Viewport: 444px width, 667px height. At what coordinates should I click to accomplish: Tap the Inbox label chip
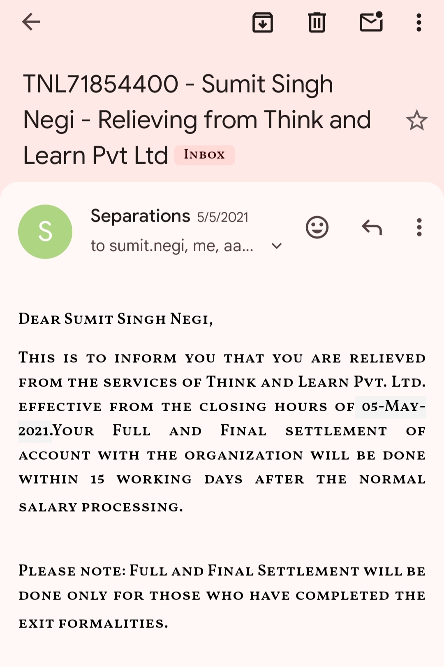[204, 155]
